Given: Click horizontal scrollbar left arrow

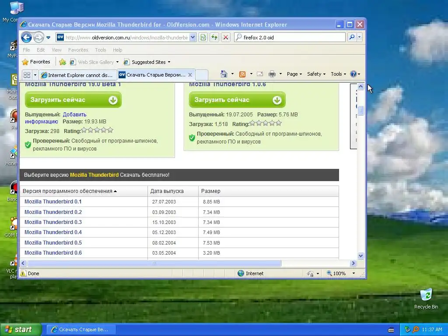Looking at the screenshot, I should click(24, 263).
